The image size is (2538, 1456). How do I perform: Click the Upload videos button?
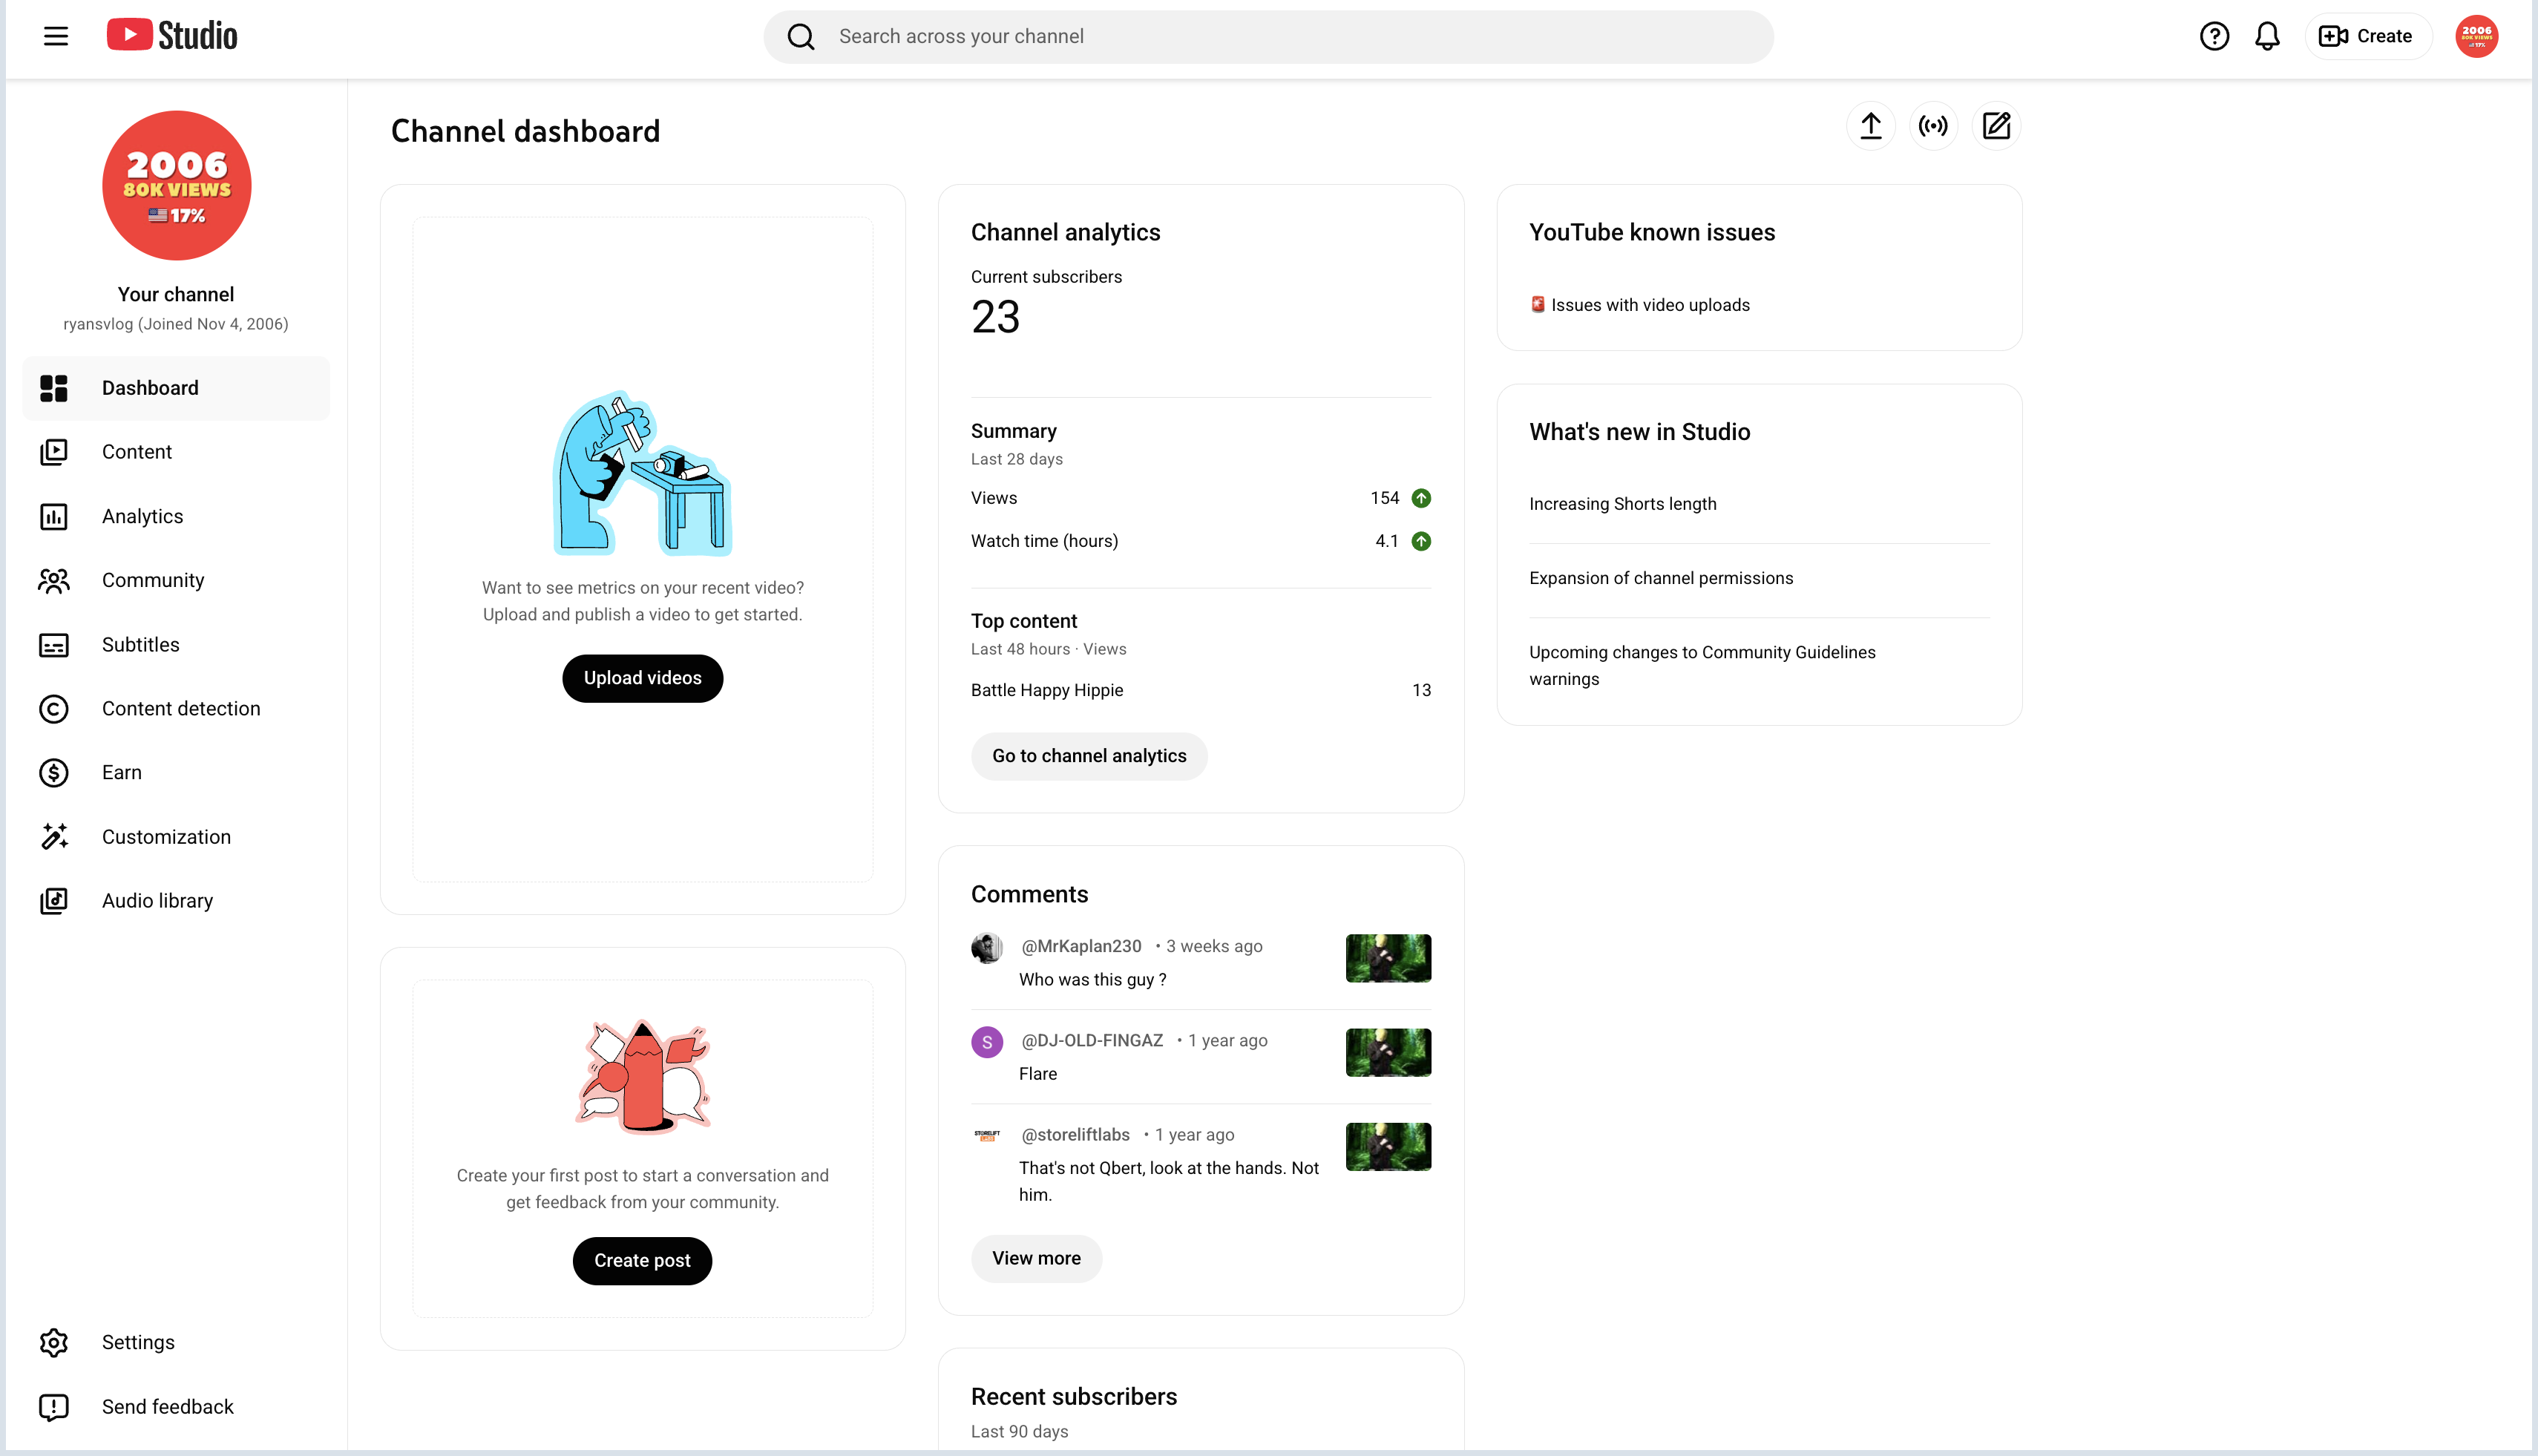642,678
